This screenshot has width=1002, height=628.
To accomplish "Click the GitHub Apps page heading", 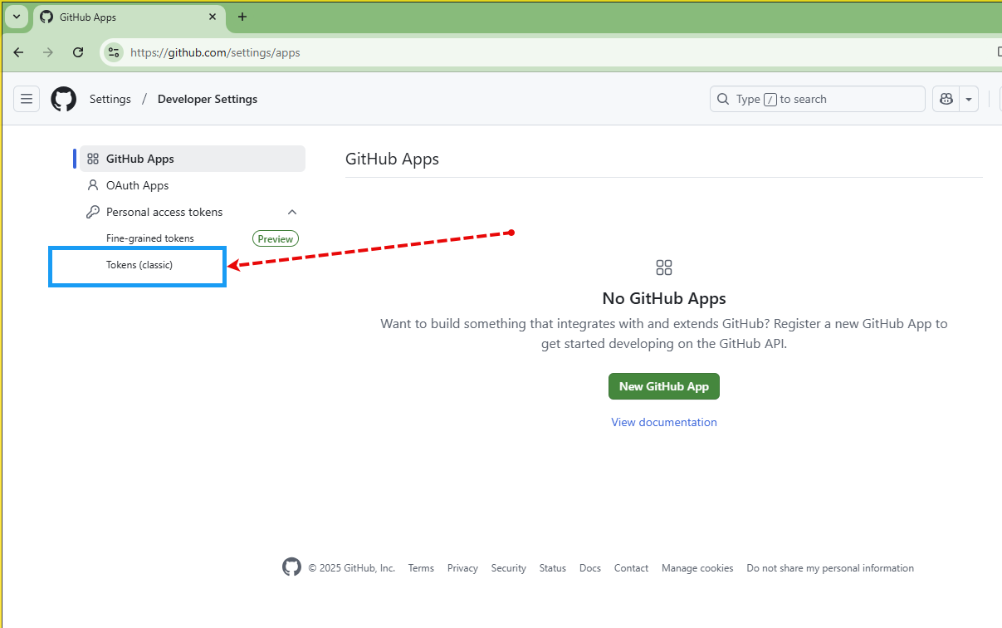I will tap(392, 159).
